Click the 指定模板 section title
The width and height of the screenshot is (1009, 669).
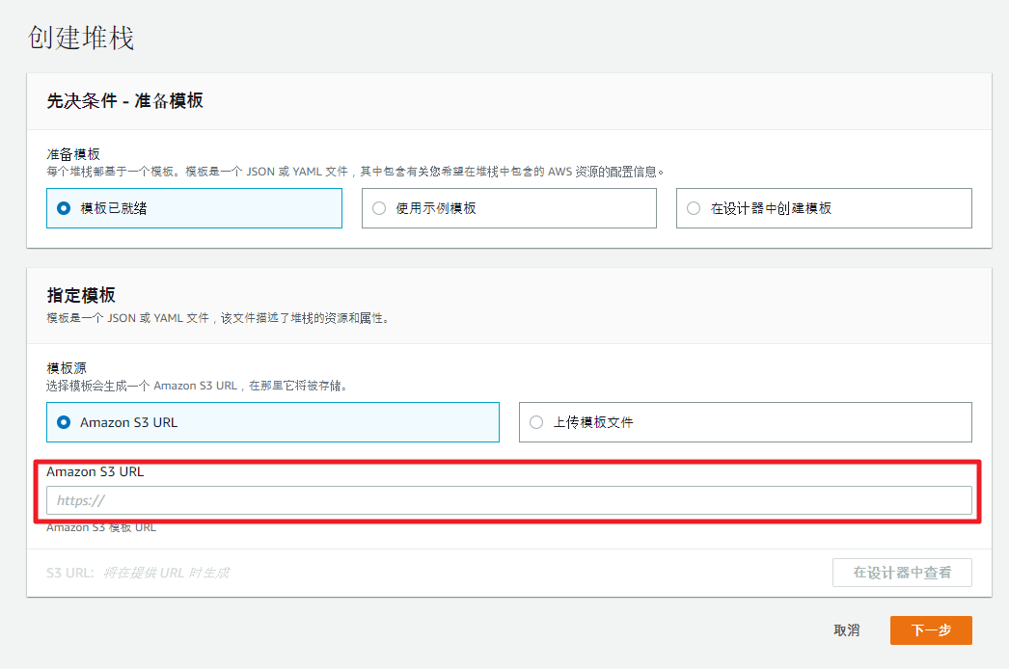coord(81,295)
